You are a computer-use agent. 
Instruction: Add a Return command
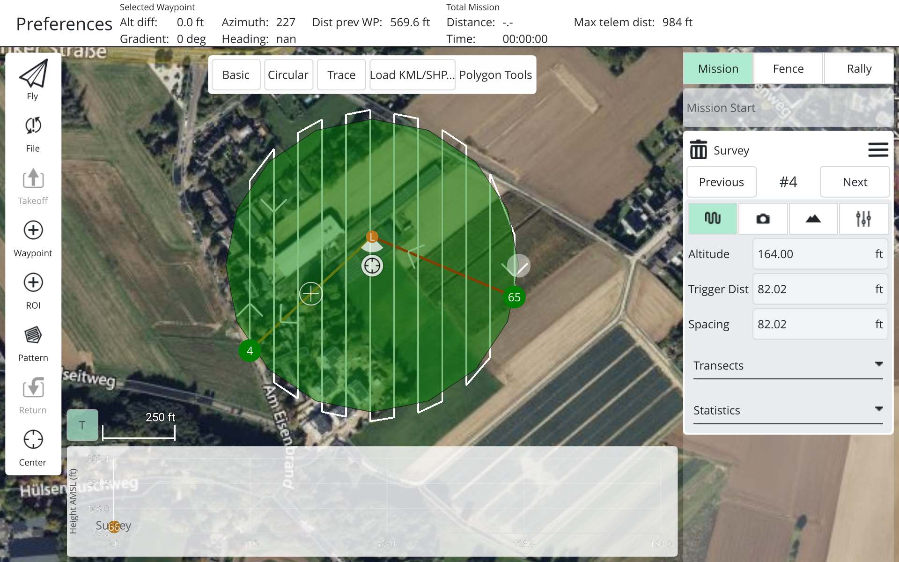pos(33,396)
